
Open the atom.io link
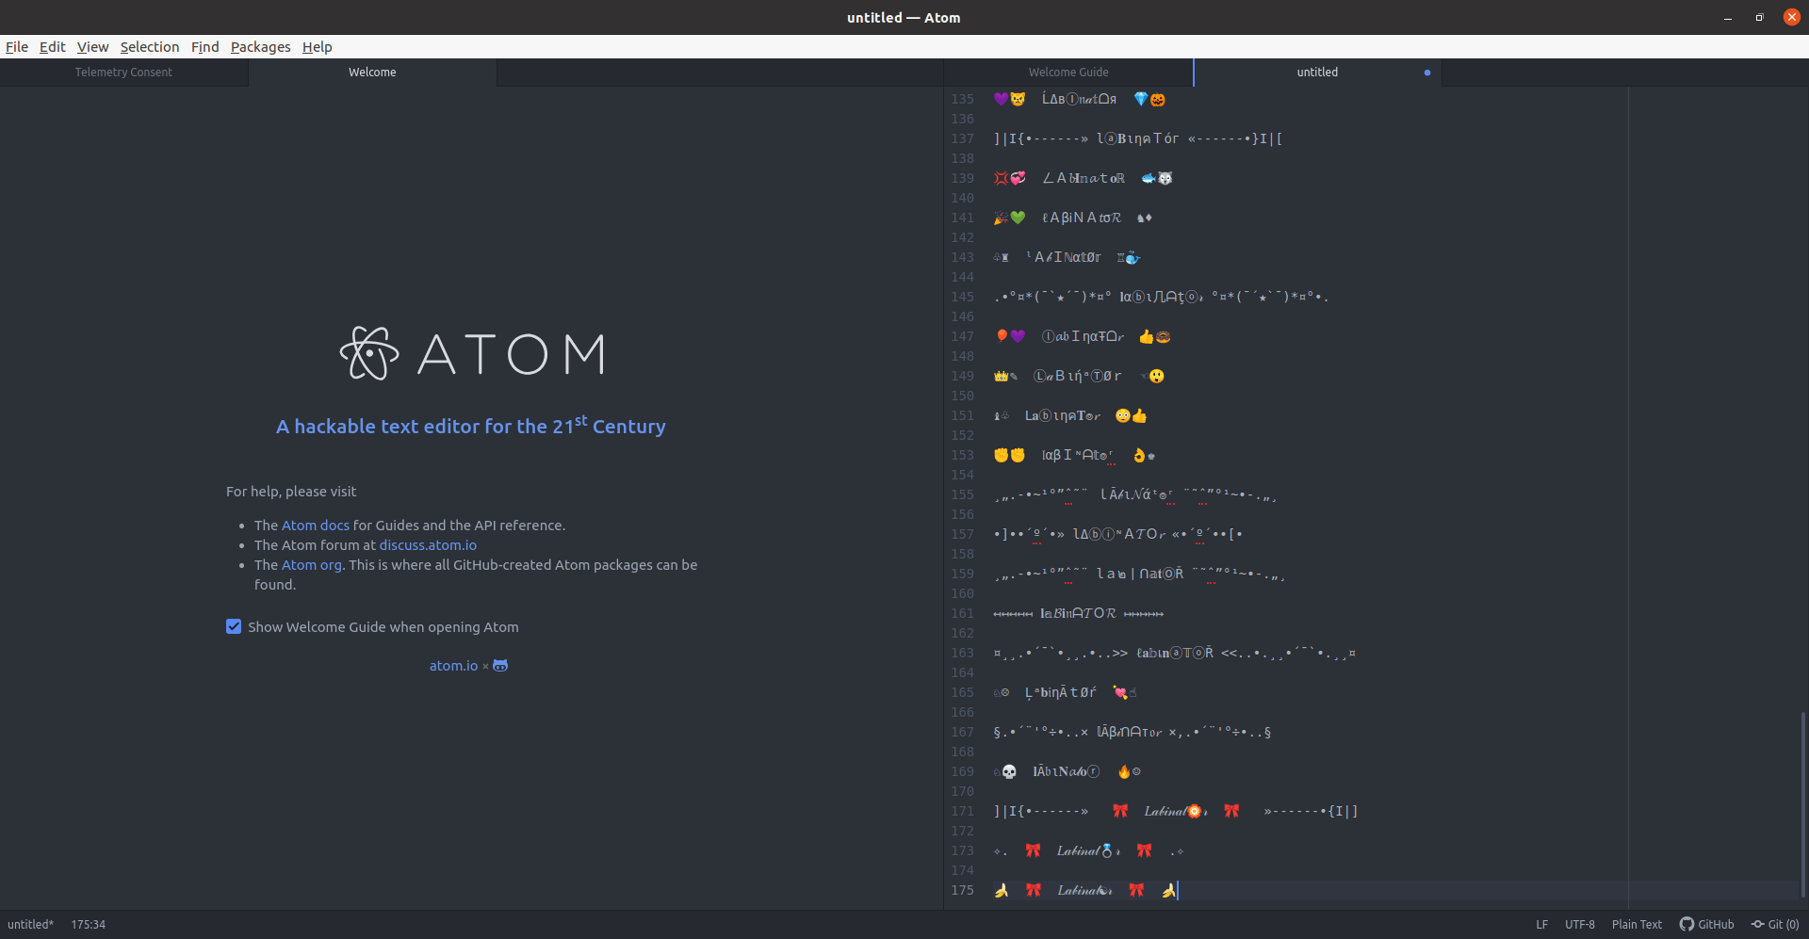[x=453, y=666]
